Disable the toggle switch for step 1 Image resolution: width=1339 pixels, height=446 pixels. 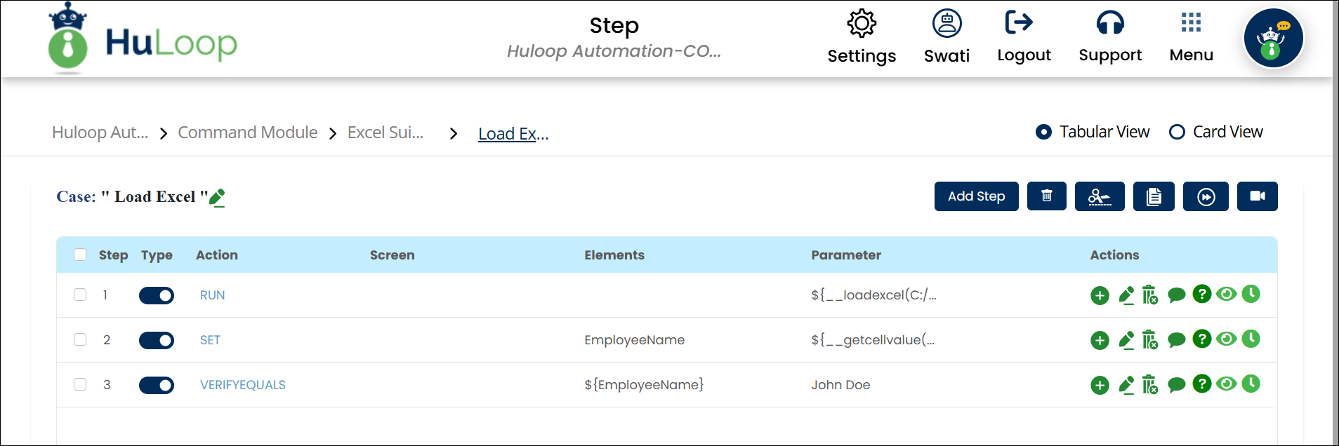[x=157, y=296]
